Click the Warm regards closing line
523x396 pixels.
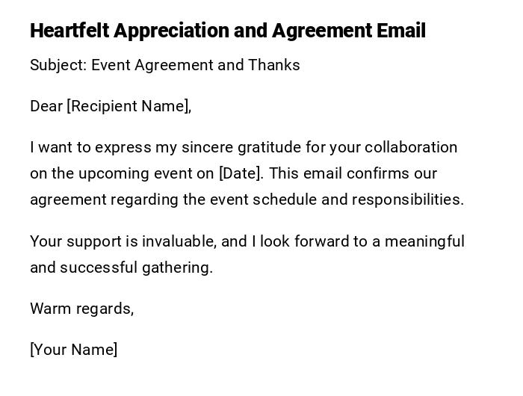[81, 309]
